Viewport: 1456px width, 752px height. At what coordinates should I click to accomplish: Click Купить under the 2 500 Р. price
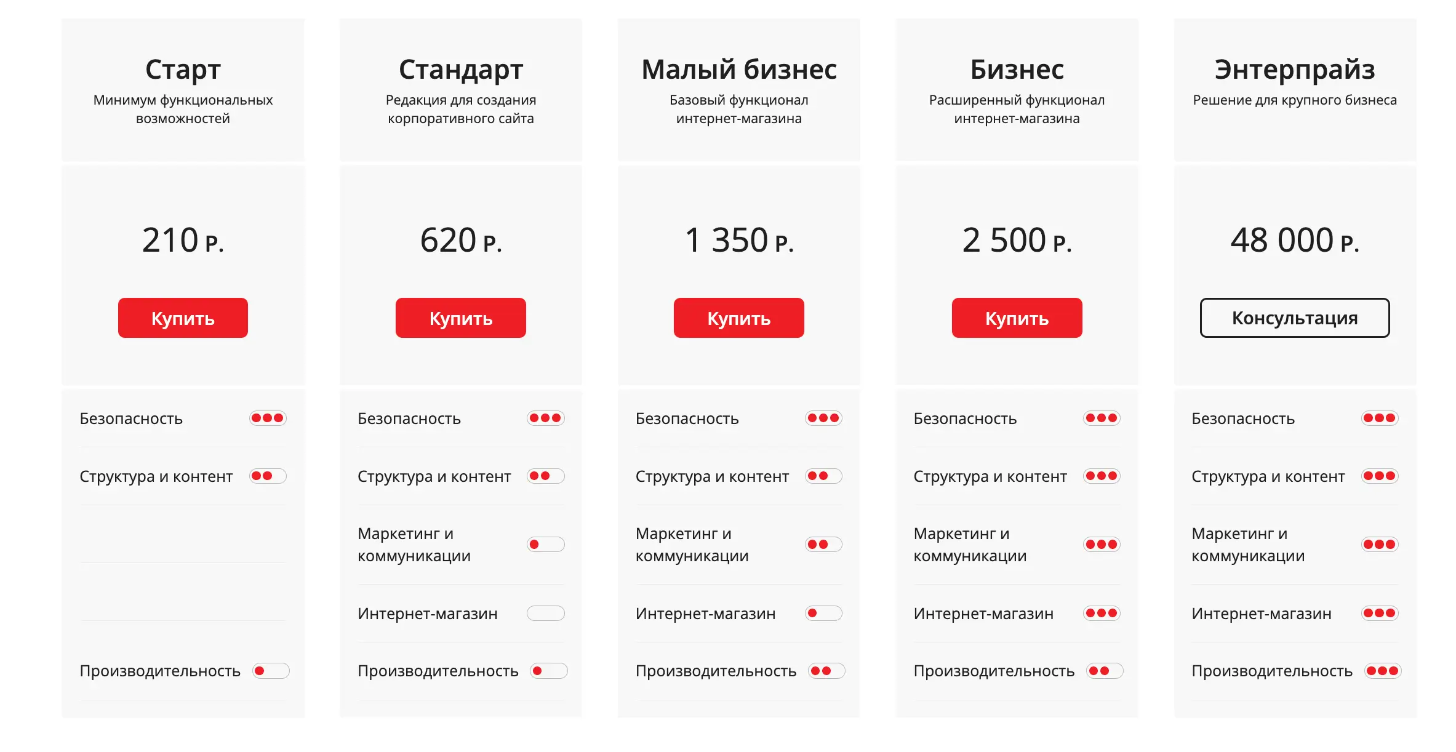coord(1017,318)
